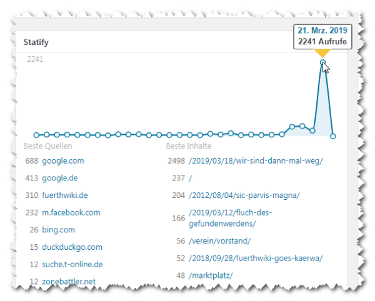Open the fuerthwiki.de source link
The height and width of the screenshot is (301, 375).
pos(65,195)
